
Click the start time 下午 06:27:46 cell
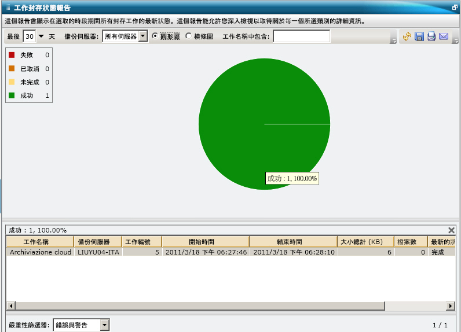206,252
